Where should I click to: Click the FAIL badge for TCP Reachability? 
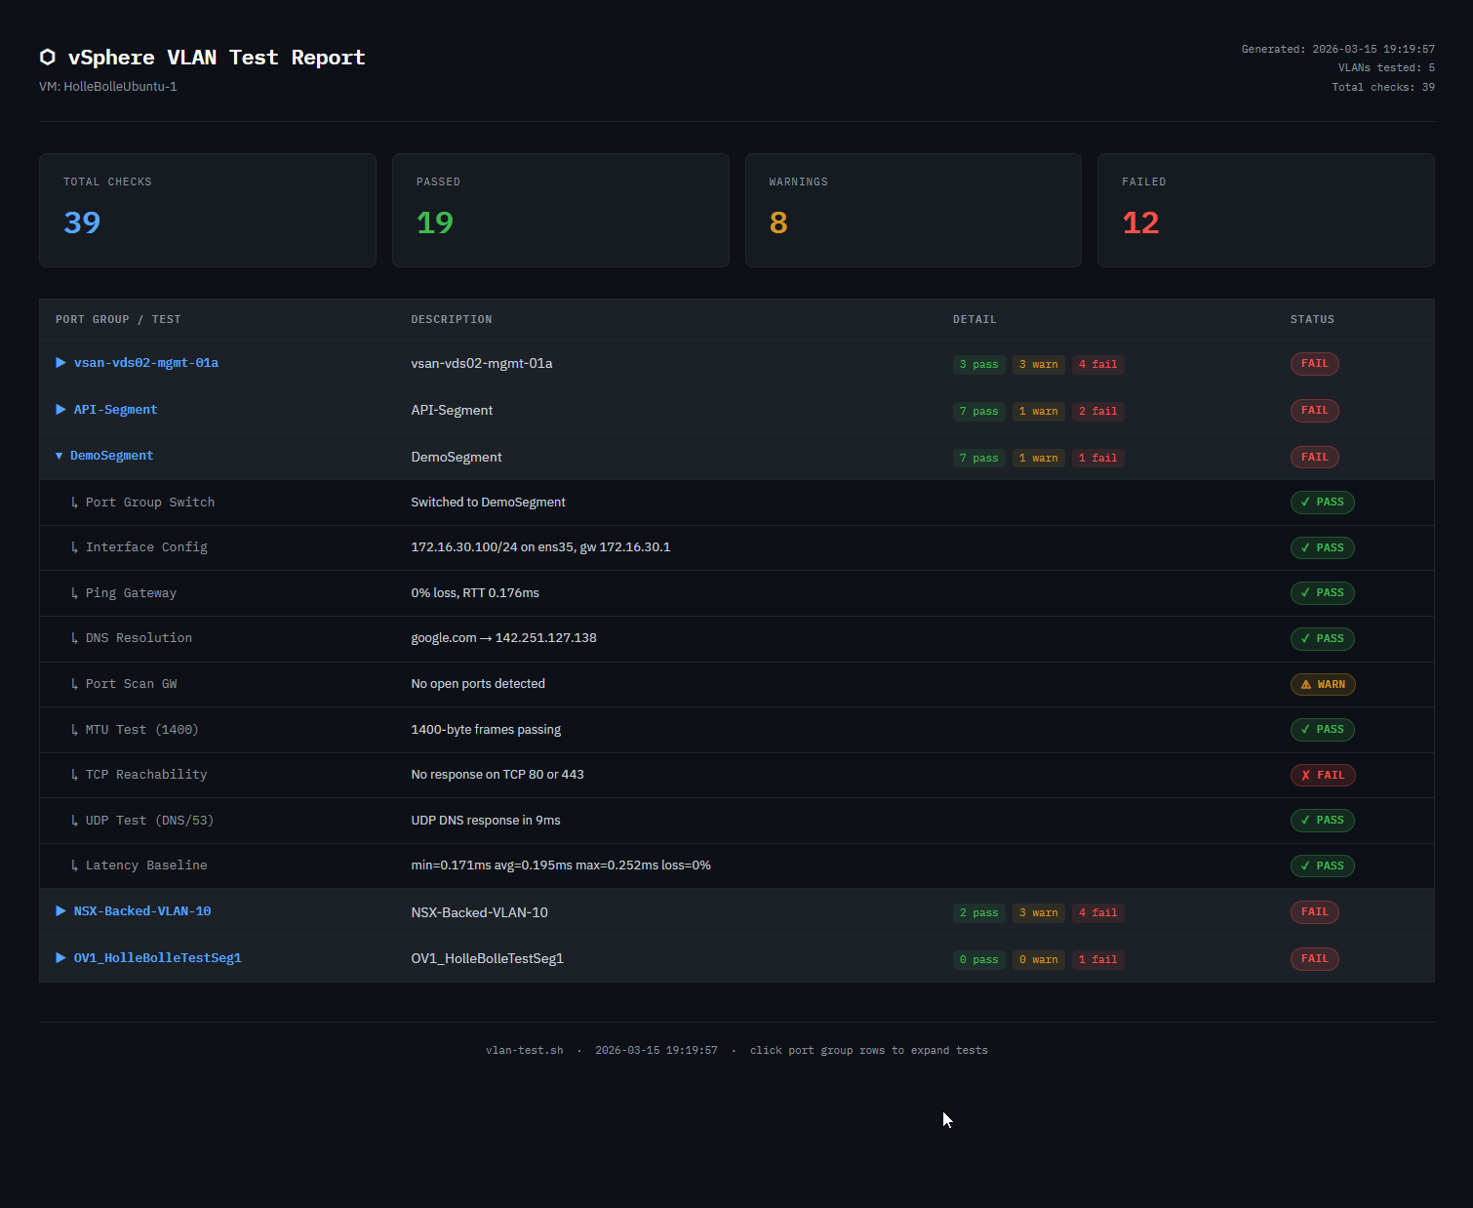[1322, 775]
